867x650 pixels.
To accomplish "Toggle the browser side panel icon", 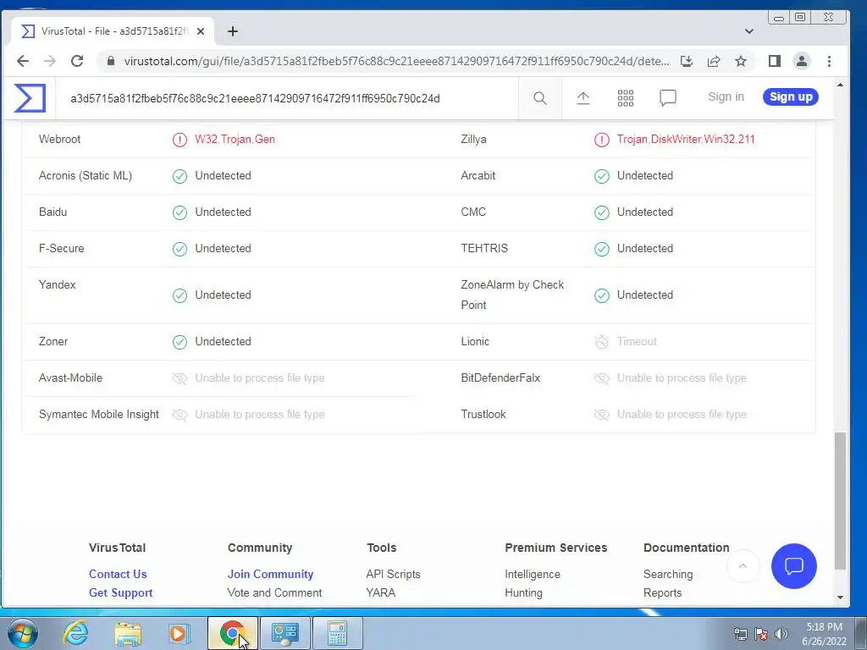I will point(775,61).
